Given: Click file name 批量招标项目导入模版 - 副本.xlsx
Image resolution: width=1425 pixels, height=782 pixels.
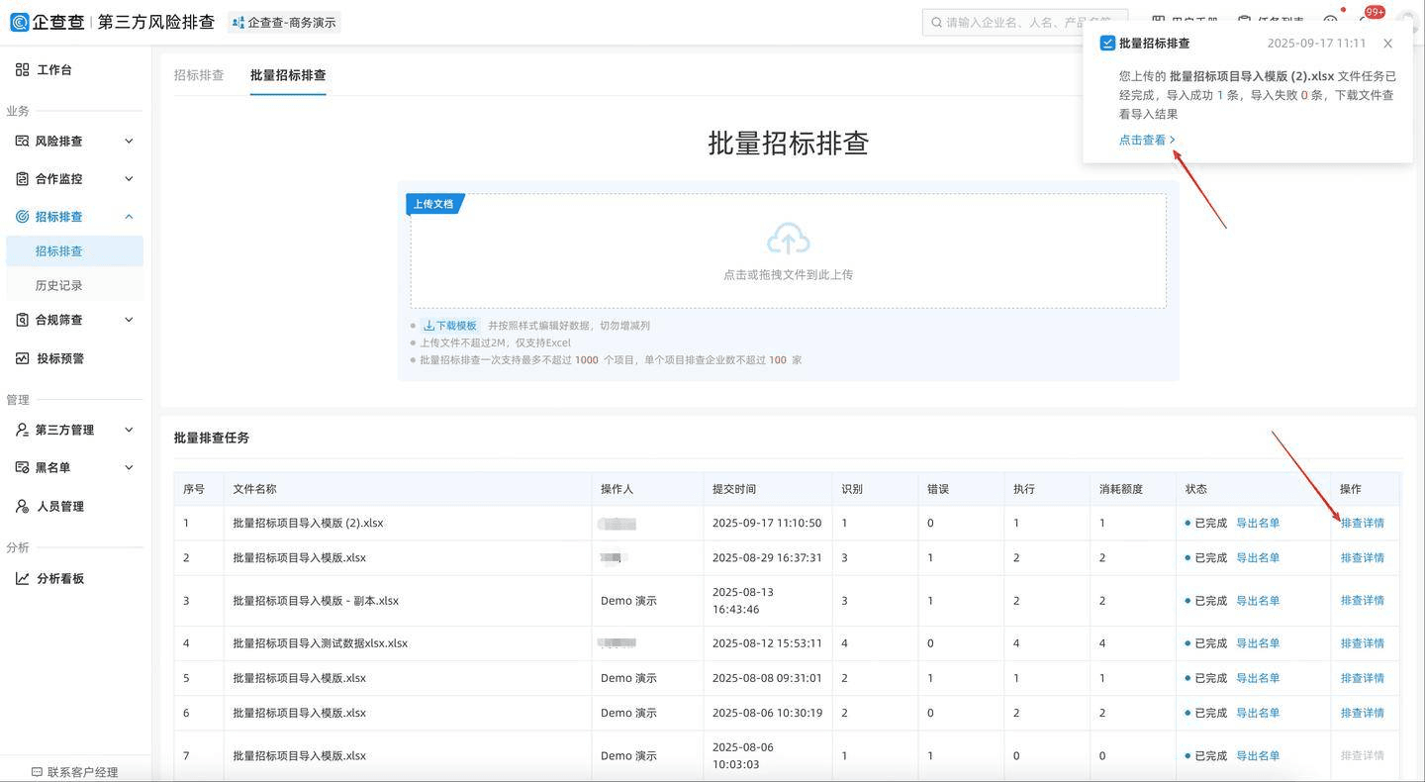Looking at the screenshot, I should 316,601.
